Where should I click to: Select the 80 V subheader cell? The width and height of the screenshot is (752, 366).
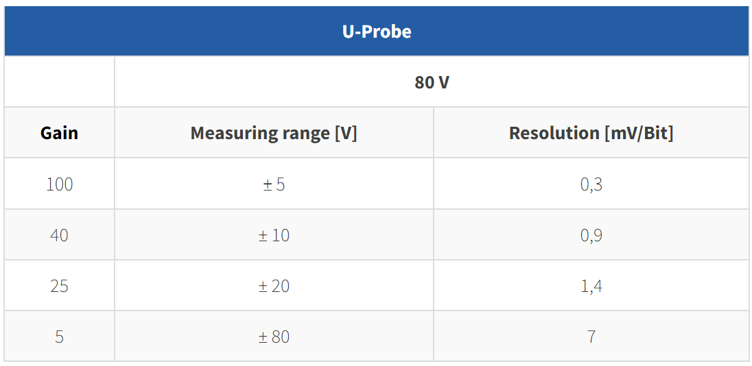coord(432,82)
